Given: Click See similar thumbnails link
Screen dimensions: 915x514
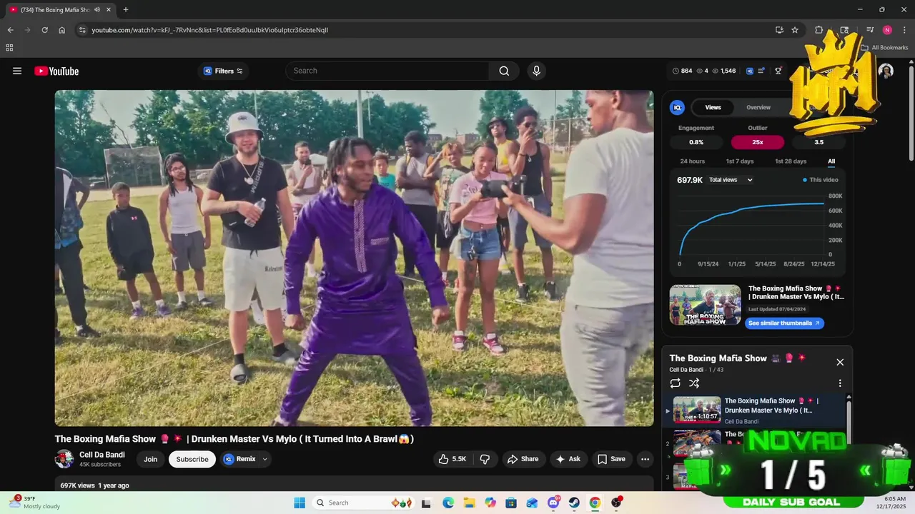Looking at the screenshot, I should tap(784, 323).
